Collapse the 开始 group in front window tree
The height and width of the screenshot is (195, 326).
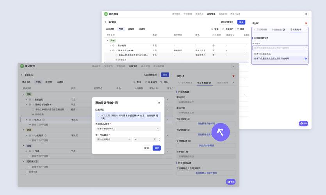coord(24,94)
